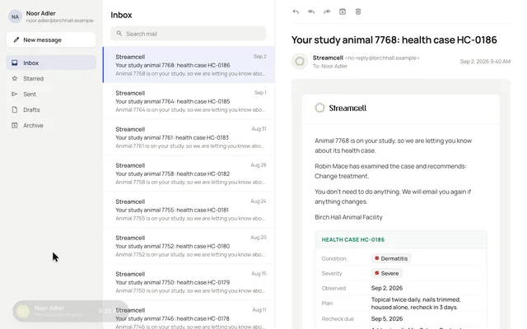Click the Observed date Sep 2, 2026
Viewport: 527px width, 329px height.
tap(386, 288)
